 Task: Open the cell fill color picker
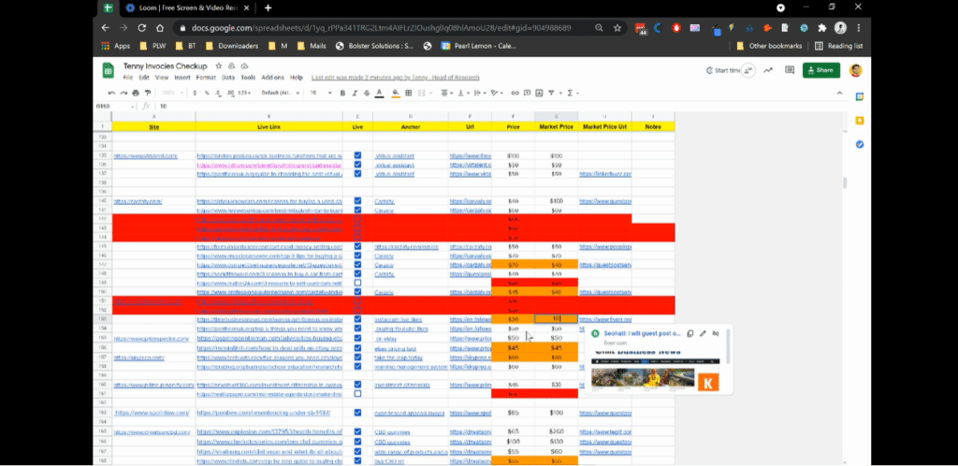coord(396,93)
